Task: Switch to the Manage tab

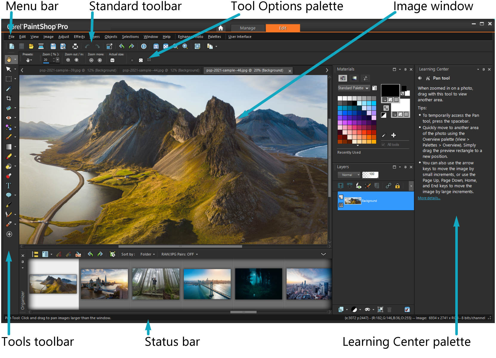Action: tap(247, 28)
